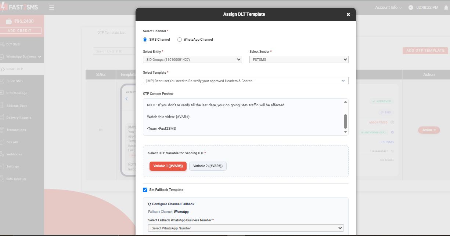This screenshot has height=236, width=450.
Task: Copy the e560773d80 template ID icon
Action: (x=392, y=122)
